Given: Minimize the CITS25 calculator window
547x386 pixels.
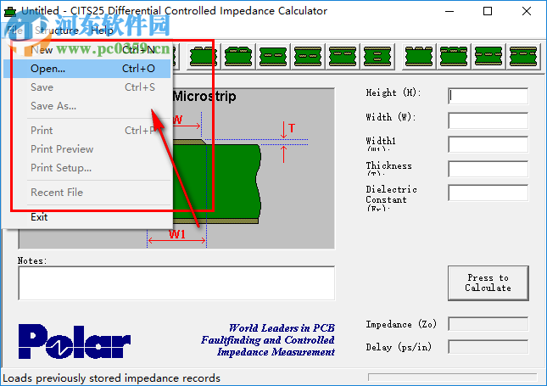Looking at the screenshot, I should (449, 12).
